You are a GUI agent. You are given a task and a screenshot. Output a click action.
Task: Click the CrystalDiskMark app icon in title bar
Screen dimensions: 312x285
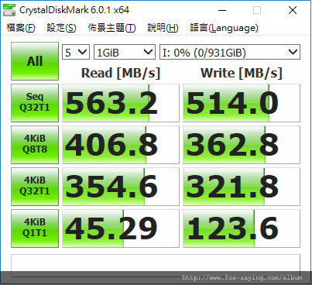(x=9, y=10)
